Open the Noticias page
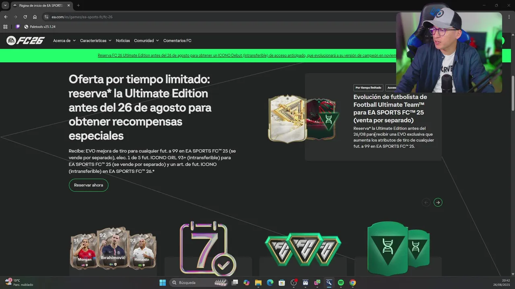Image resolution: width=515 pixels, height=289 pixels. pyautogui.click(x=123, y=41)
